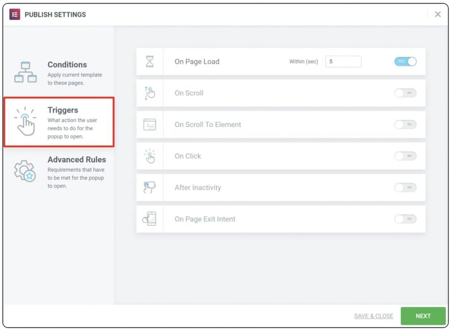This screenshot has height=331, width=453.
Task: Turn on the On Page Exit Intent toggle
Action: click(405, 219)
